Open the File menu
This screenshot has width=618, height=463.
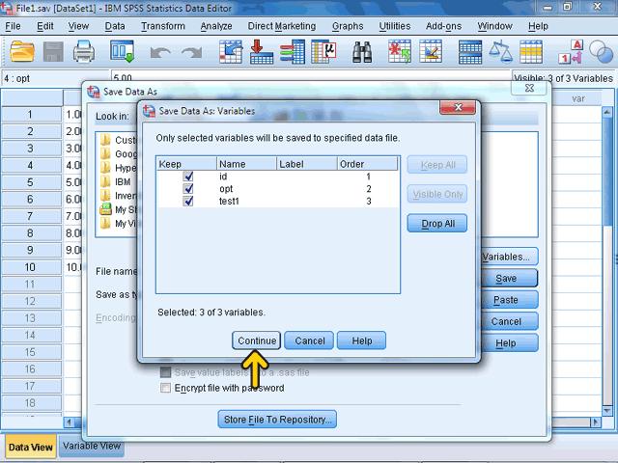[13, 26]
